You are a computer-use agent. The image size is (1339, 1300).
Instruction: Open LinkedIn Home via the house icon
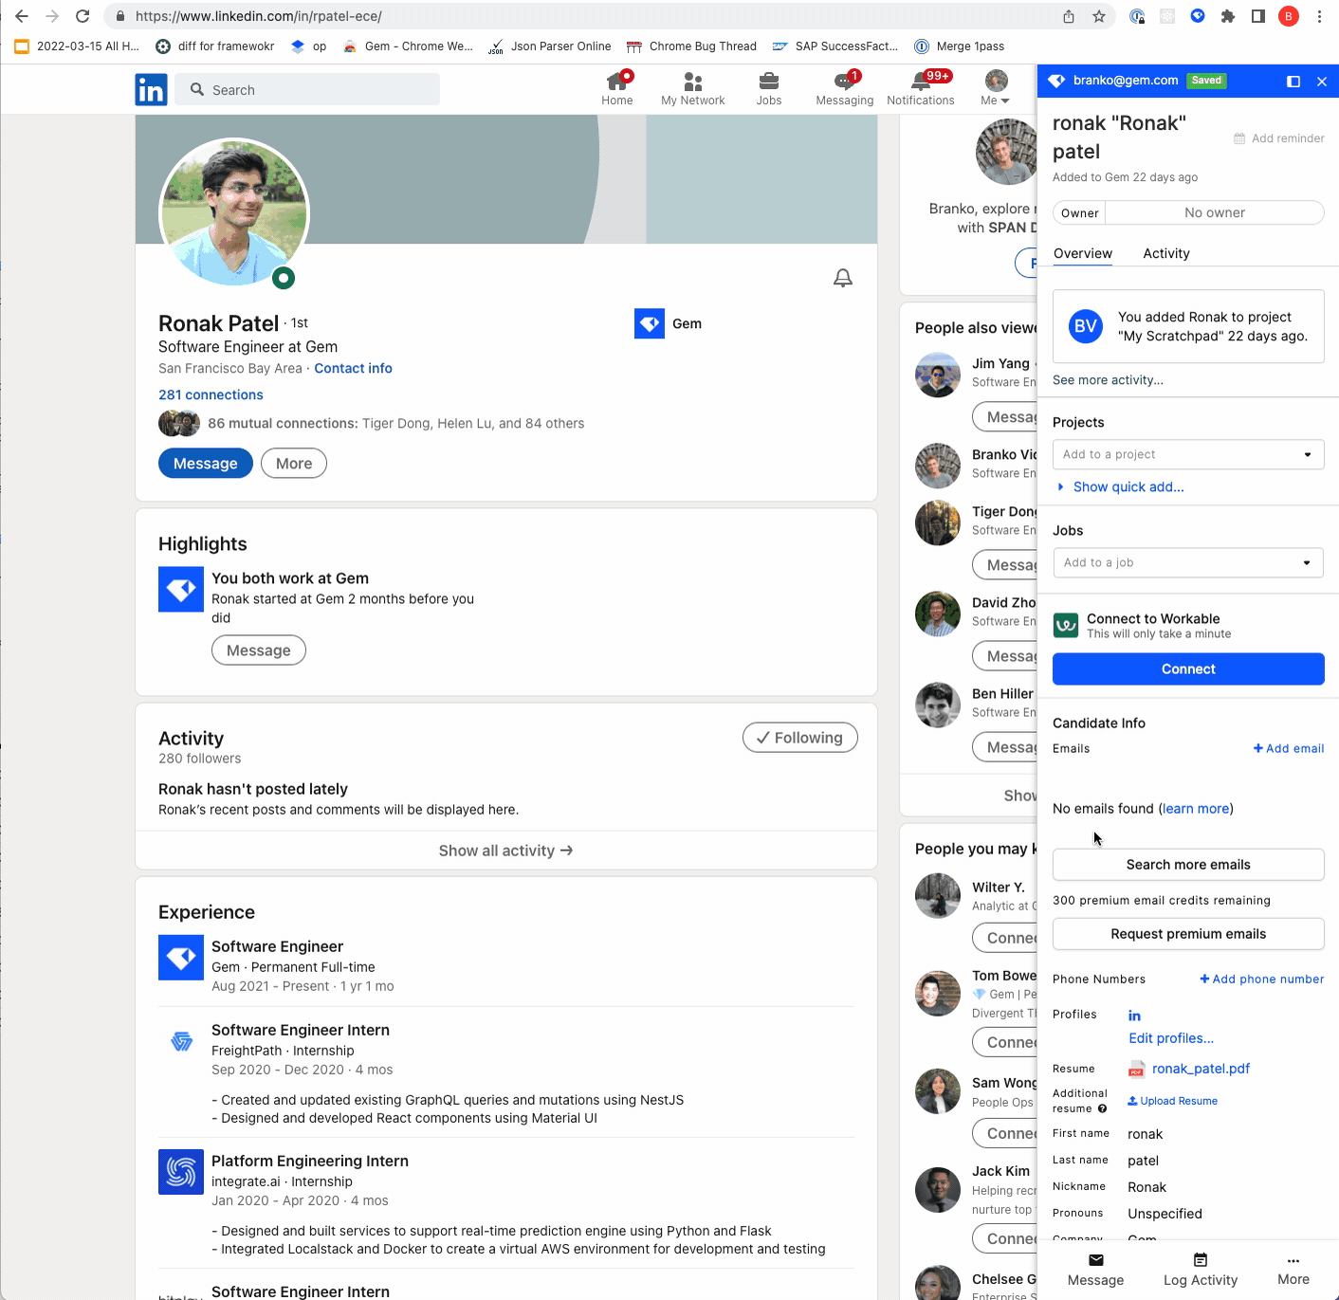coord(616,82)
